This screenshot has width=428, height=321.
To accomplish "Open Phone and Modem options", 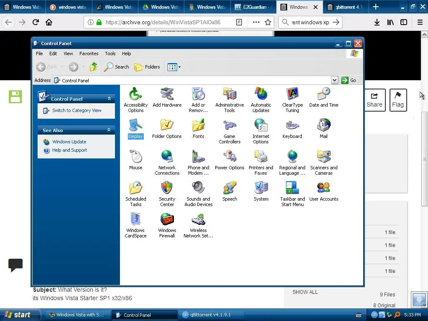I will pos(198,163).
